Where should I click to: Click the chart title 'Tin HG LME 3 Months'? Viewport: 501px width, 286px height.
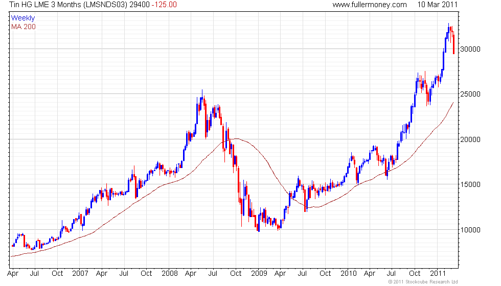pos(45,5)
